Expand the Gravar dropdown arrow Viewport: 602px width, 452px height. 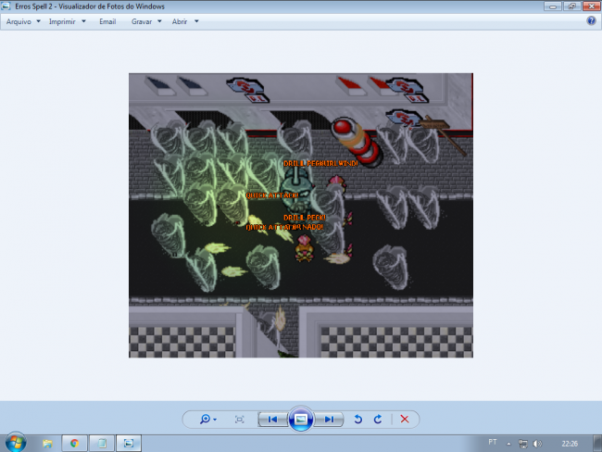tap(159, 21)
